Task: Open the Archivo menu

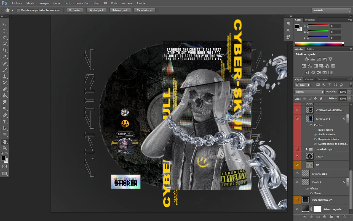Action: coord(17,3)
